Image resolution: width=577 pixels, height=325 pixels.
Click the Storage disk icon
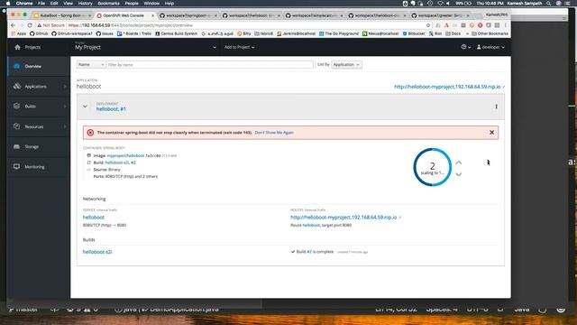16,146
